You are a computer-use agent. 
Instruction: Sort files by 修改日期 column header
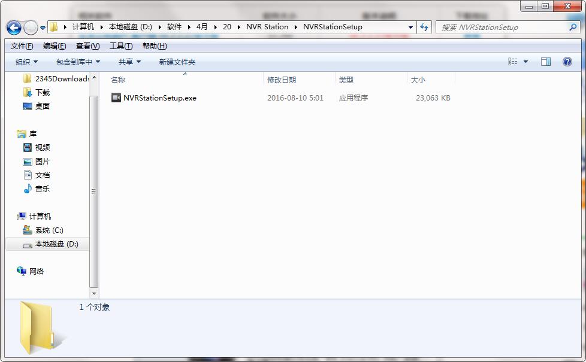[282, 80]
